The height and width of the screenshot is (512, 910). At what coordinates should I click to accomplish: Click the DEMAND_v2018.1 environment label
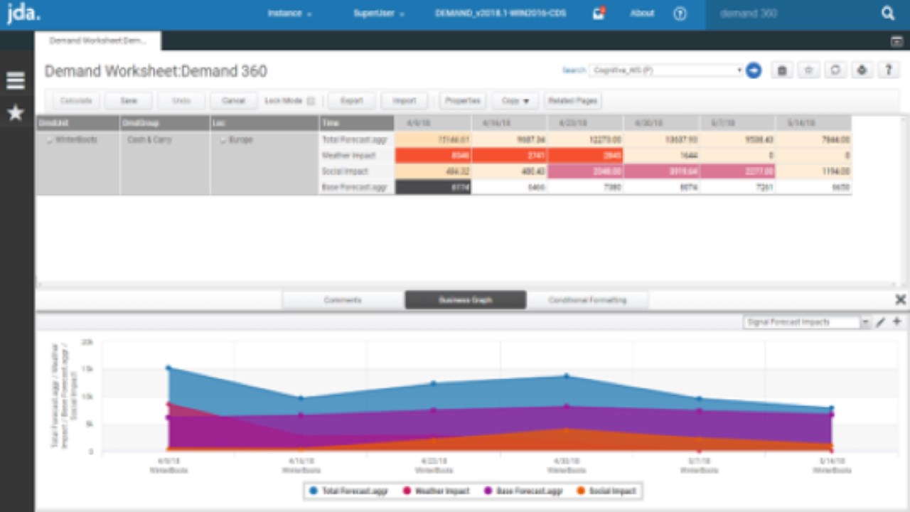point(500,14)
